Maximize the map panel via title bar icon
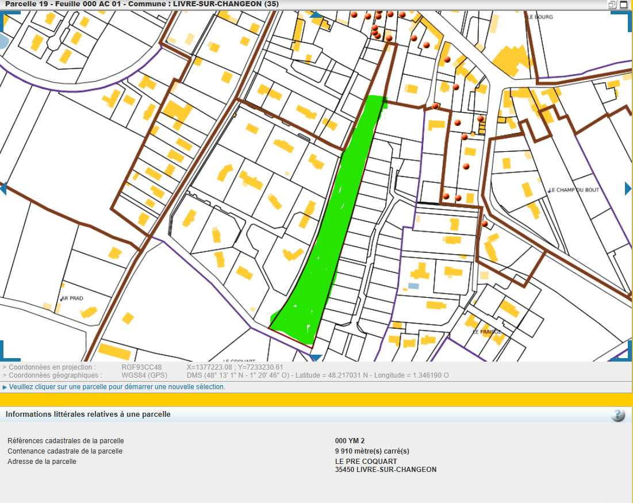The image size is (633, 503). pos(624,5)
